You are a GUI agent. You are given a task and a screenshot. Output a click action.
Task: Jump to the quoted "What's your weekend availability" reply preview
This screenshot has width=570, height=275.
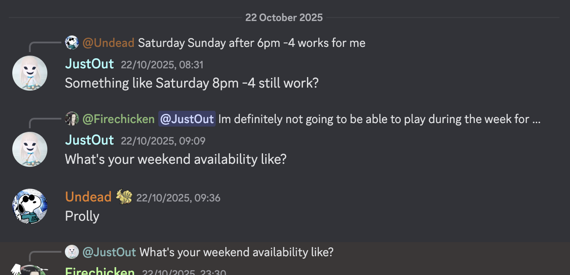tap(236, 252)
